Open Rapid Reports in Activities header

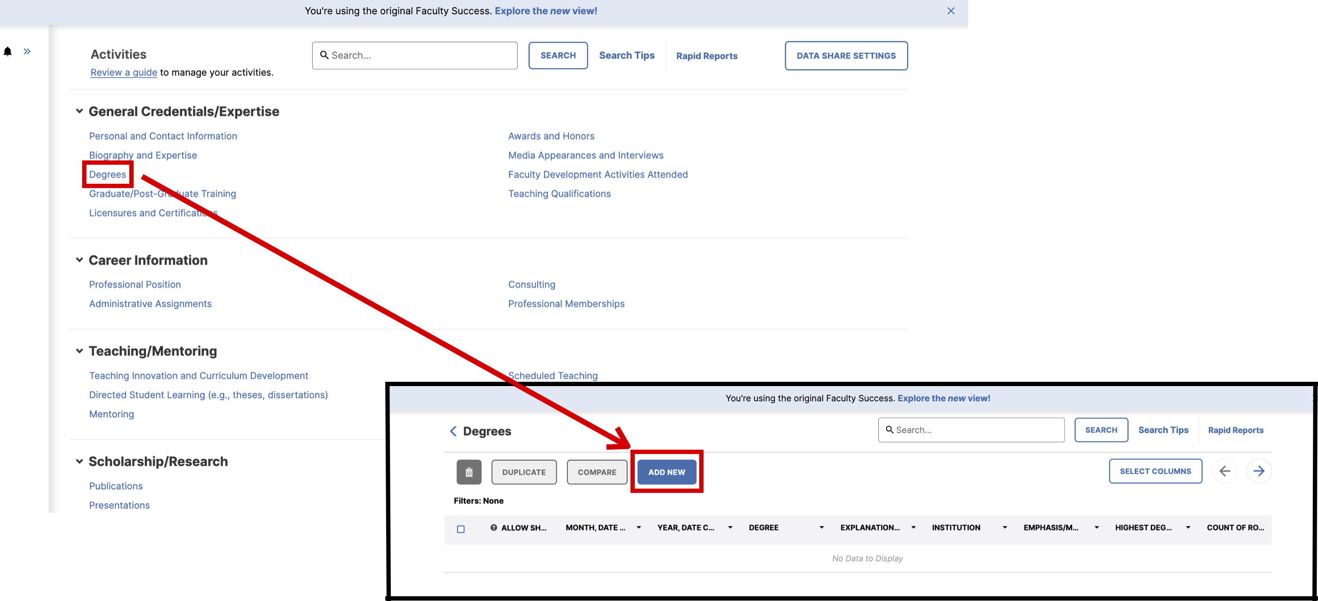[707, 56]
